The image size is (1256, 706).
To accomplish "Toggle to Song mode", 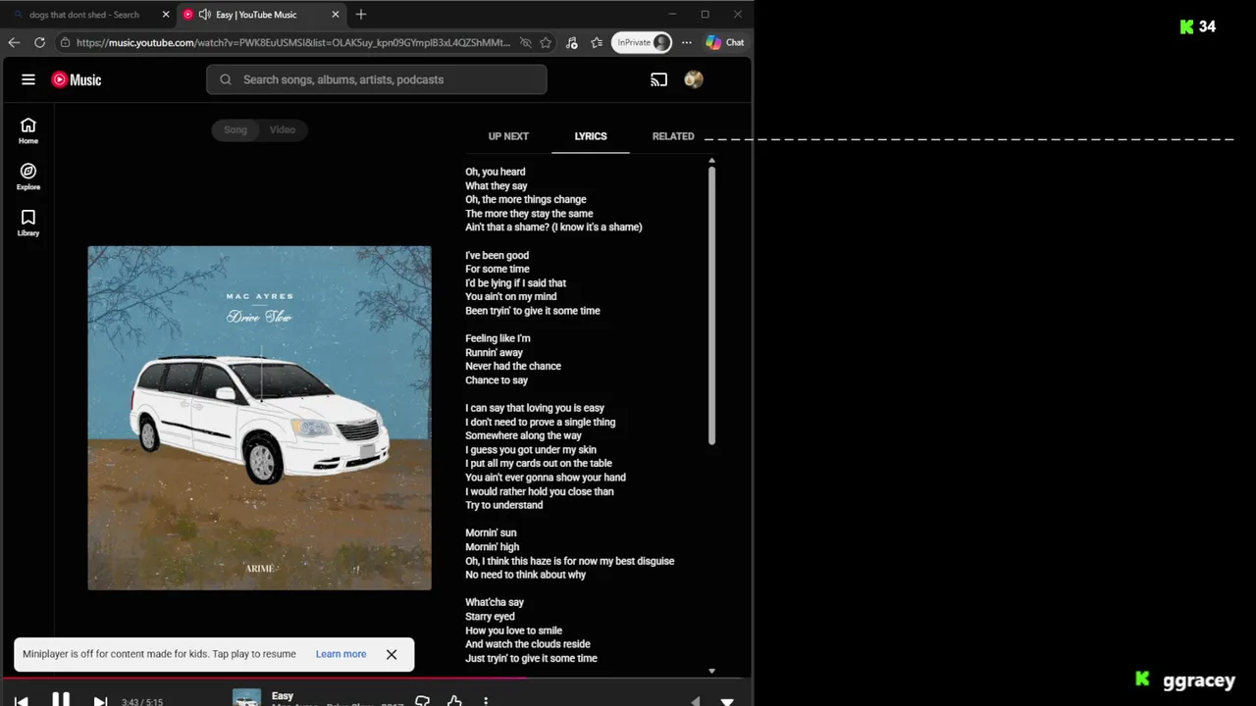I will pyautogui.click(x=235, y=129).
